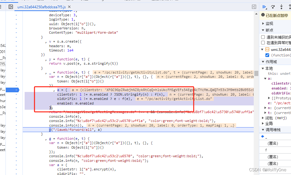Collapse the 本地 local scope

(x=263, y=69)
